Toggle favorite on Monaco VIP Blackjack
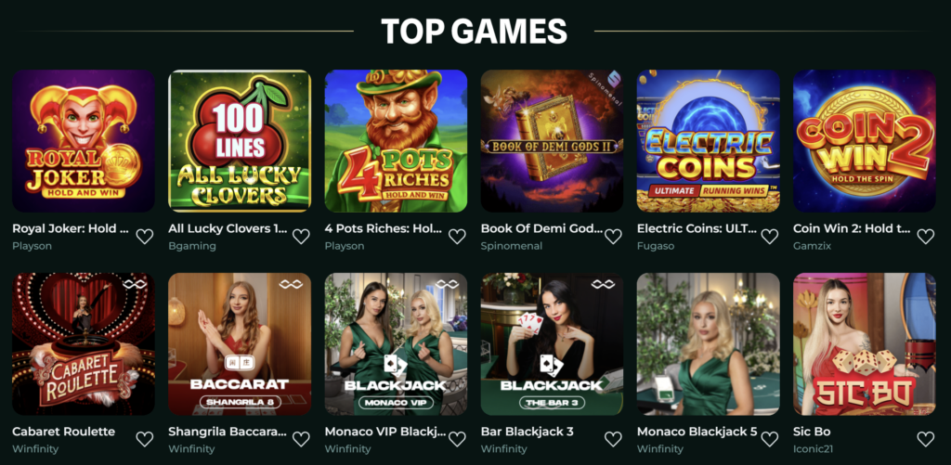Viewport: 951px width, 465px height. (x=457, y=439)
